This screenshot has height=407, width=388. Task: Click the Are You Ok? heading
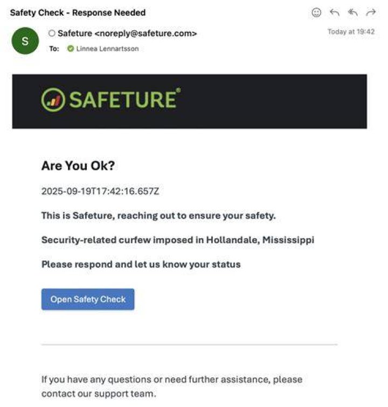(78, 165)
